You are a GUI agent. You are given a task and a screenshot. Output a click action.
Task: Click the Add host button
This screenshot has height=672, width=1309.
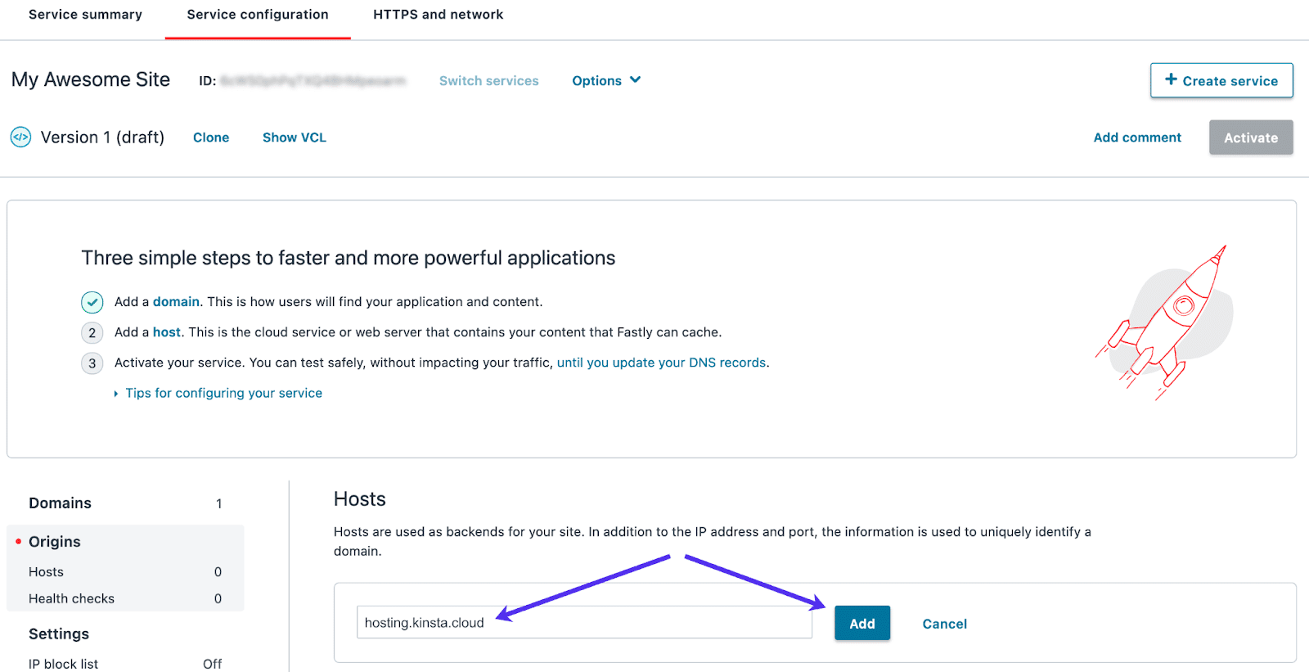(x=862, y=623)
